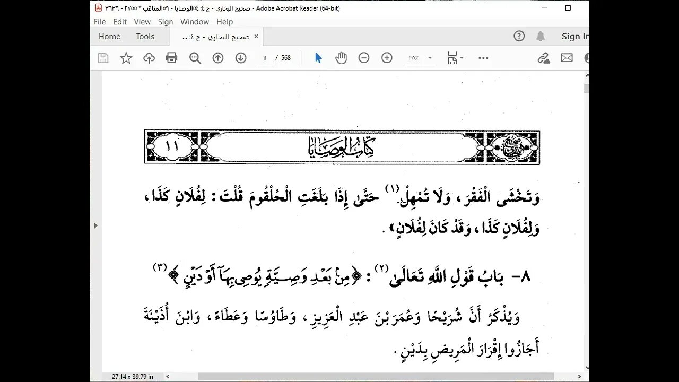Open page fit options dropdown

(x=455, y=58)
